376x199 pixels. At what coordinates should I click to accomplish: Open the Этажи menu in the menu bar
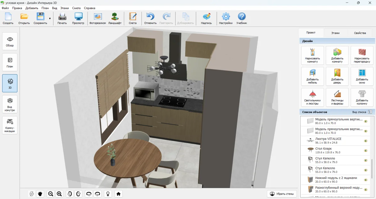64,8
